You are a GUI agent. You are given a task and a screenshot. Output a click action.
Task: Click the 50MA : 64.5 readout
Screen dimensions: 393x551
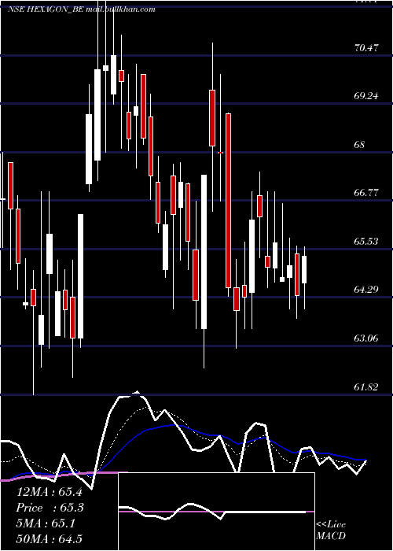click(x=49, y=538)
